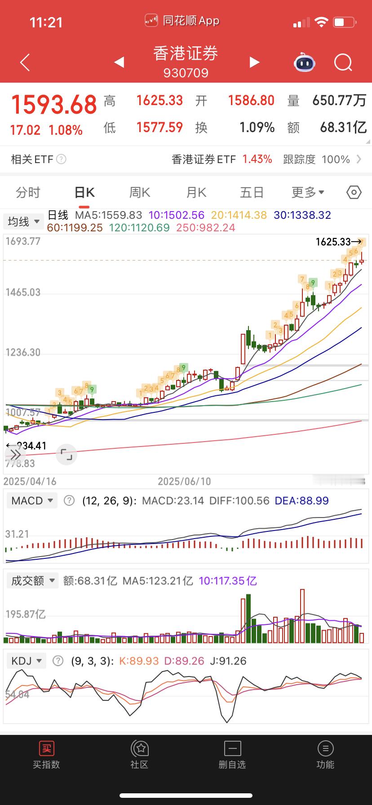Open 香港证券ETF link
Viewport: 372px width, 805px height.
[x=204, y=159]
